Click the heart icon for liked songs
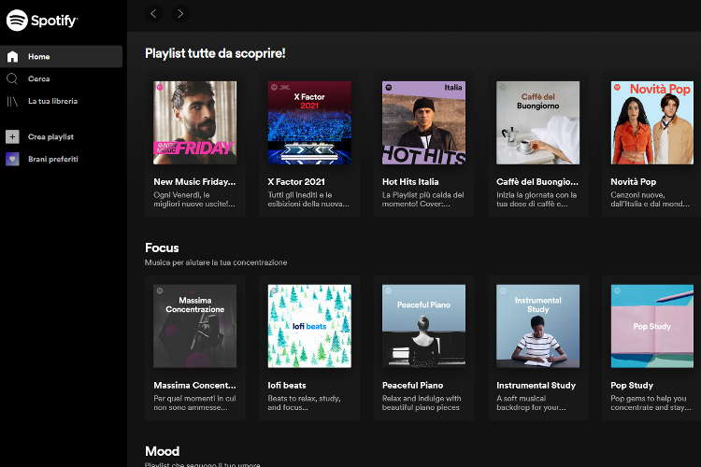This screenshot has width=701, height=467. click(12, 159)
